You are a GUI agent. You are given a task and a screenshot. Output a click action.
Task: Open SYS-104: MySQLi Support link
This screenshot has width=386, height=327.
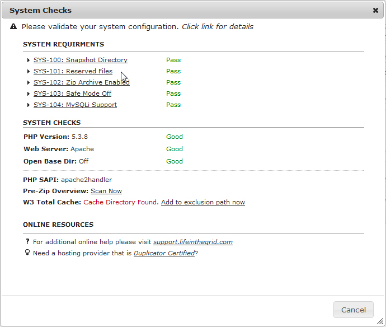point(75,105)
